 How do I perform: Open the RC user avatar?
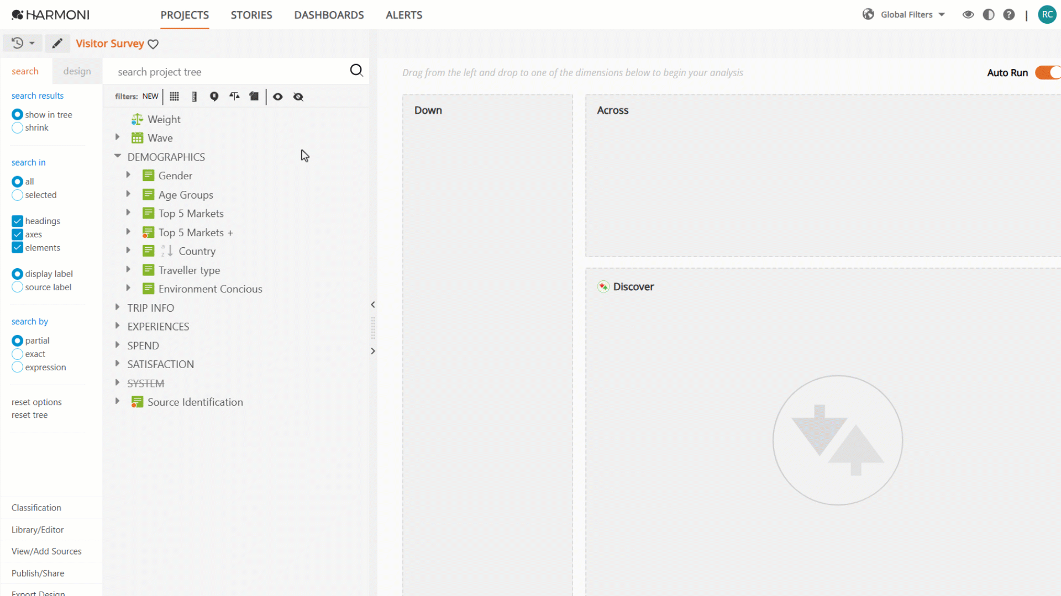click(1047, 15)
